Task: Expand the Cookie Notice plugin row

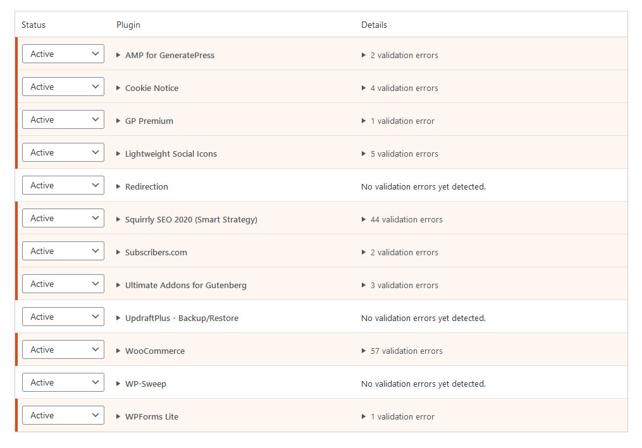Action: point(147,88)
